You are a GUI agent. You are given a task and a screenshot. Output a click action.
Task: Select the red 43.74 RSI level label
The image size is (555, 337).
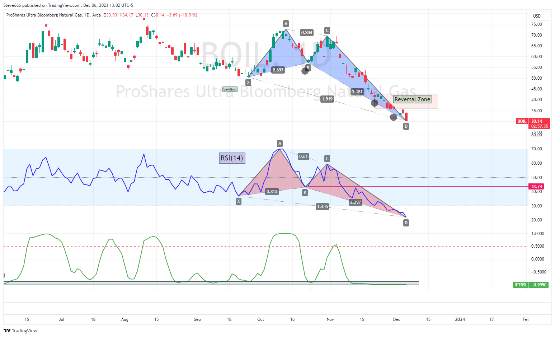tap(537, 186)
